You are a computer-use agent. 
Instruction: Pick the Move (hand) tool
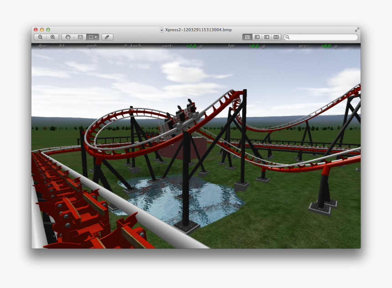(67, 37)
